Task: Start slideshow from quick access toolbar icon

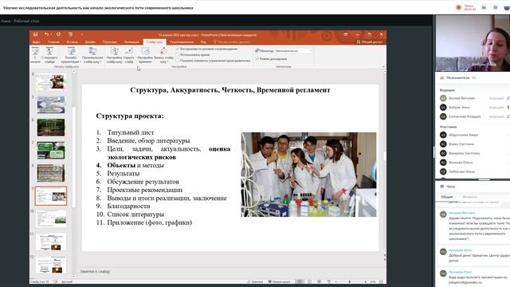Action: click(x=70, y=34)
